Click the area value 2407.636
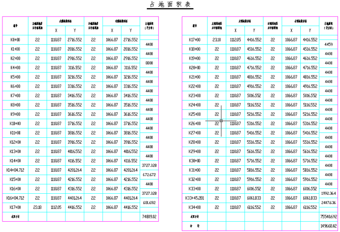The width and height of the screenshot is (340, 232). coord(329,203)
